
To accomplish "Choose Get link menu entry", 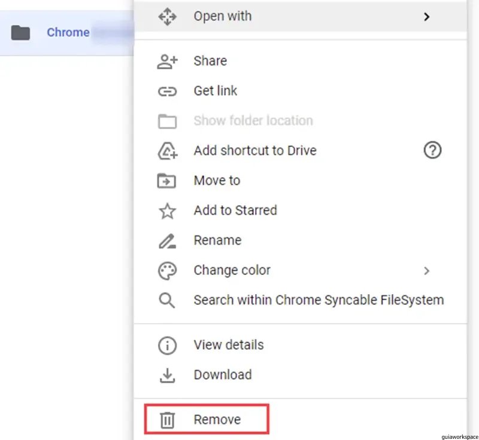I will [x=301, y=91].
